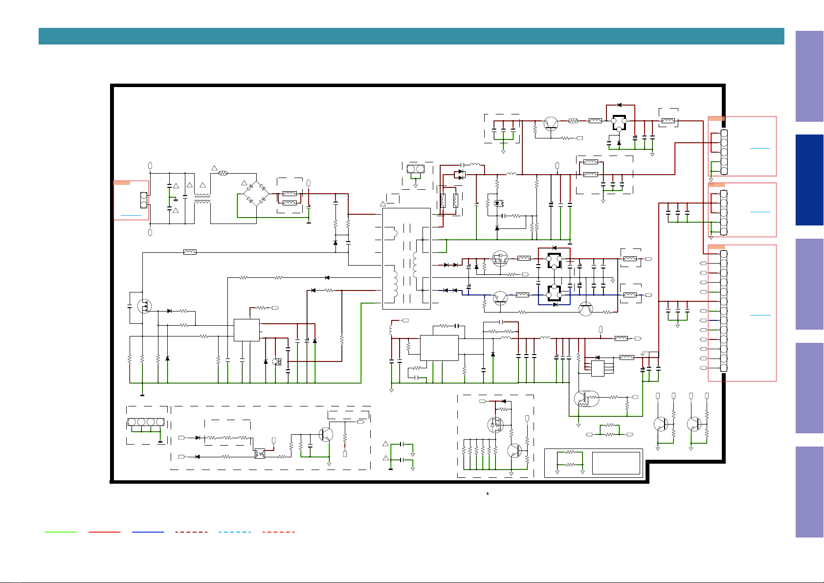Select the switching MOSFET symbol at far left
Image resolution: width=824 pixels, height=583 pixels.
[x=145, y=307]
